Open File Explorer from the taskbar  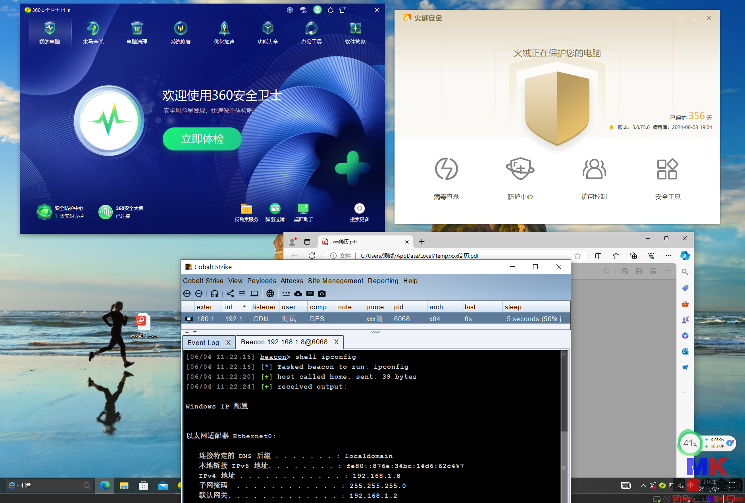[x=124, y=485]
